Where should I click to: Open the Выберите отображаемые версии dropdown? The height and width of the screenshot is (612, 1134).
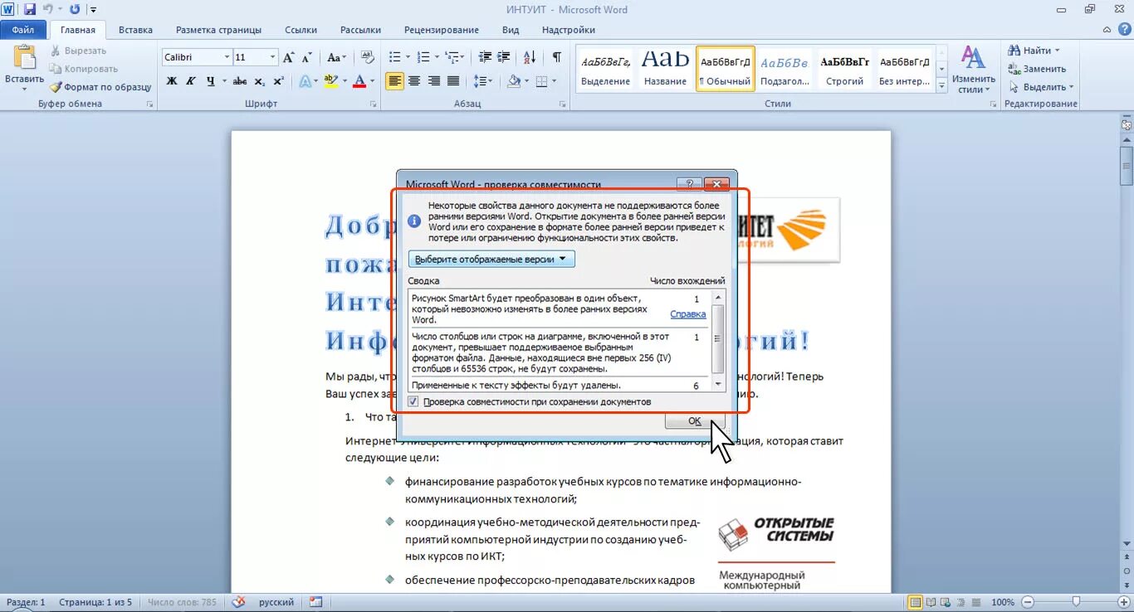(x=491, y=260)
